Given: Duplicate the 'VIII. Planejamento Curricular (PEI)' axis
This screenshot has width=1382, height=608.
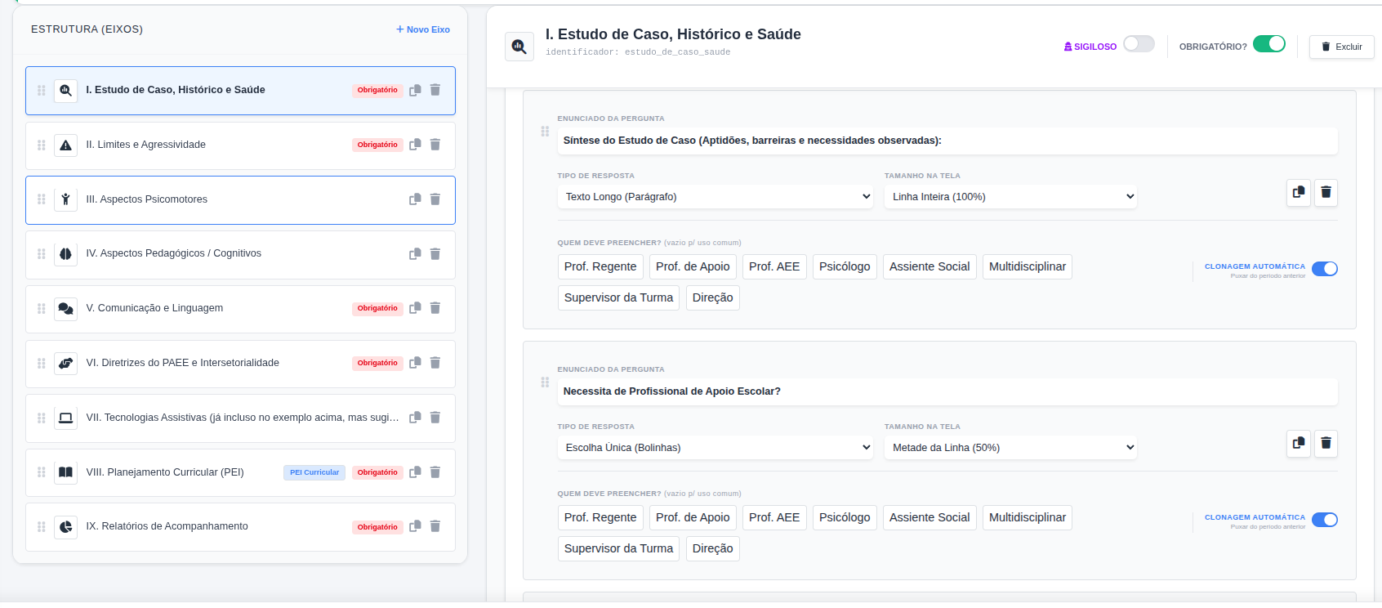Looking at the screenshot, I should tap(415, 472).
